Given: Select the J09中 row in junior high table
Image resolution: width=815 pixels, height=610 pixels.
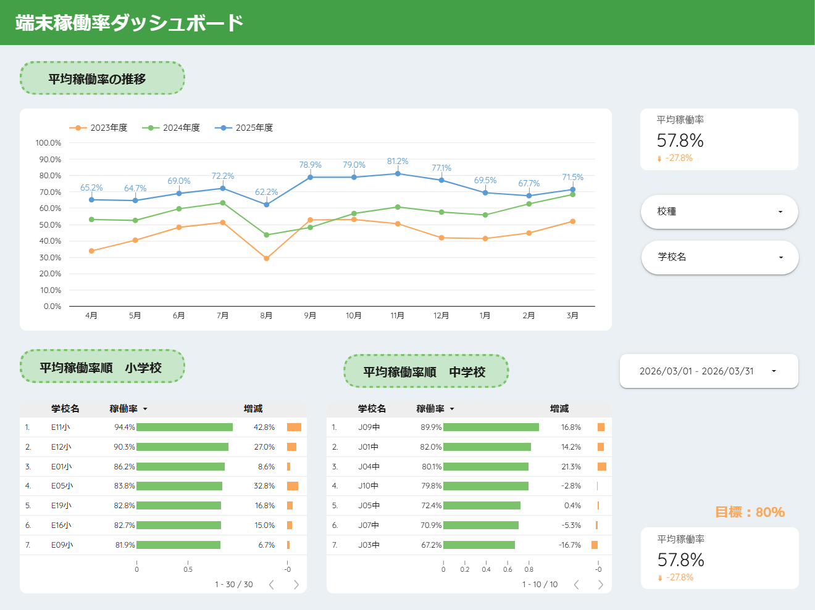Looking at the screenshot, I should [x=469, y=427].
